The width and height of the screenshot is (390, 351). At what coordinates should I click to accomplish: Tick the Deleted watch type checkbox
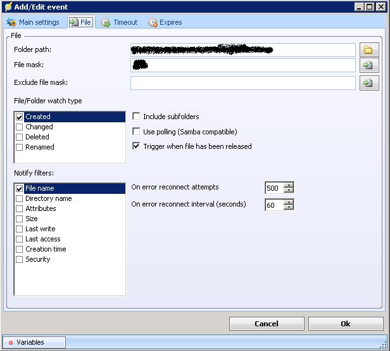[x=19, y=137]
